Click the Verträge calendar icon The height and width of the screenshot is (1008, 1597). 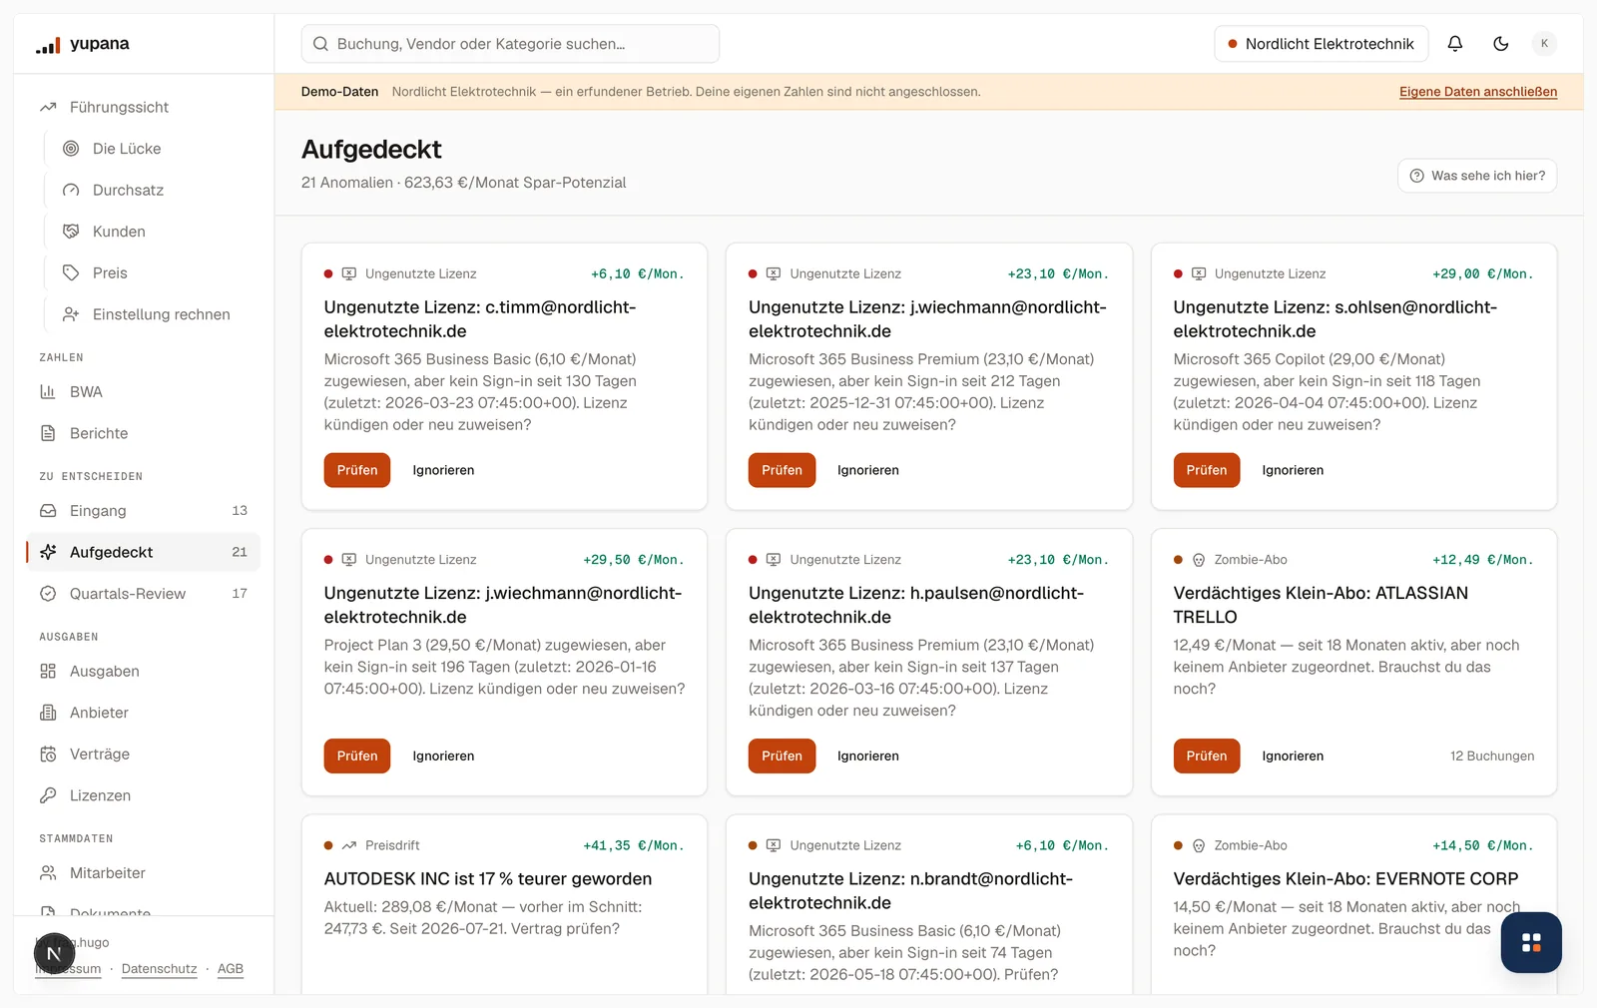[x=48, y=755]
